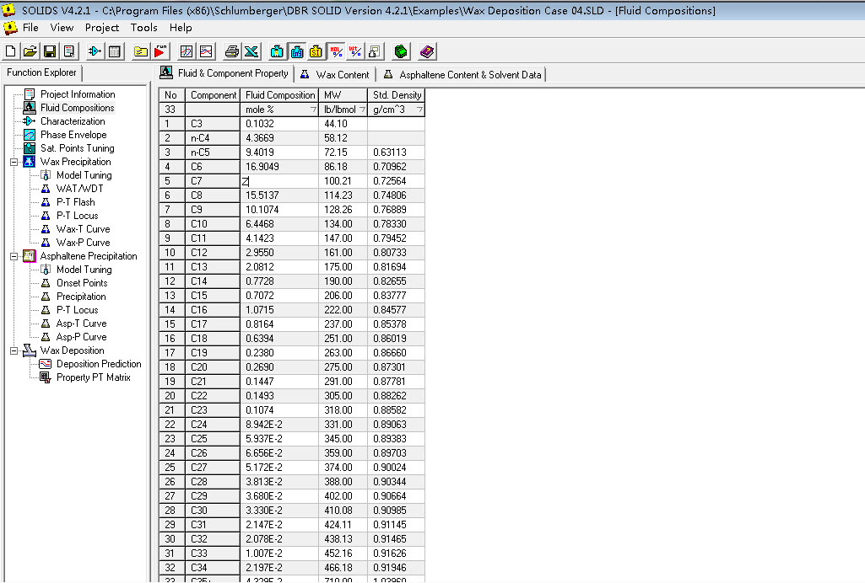Open the View menu
The height and width of the screenshot is (583, 865).
[x=62, y=28]
